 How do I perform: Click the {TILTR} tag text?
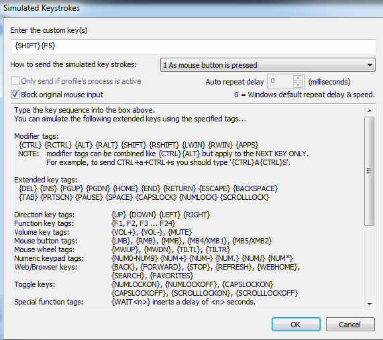[218, 249]
